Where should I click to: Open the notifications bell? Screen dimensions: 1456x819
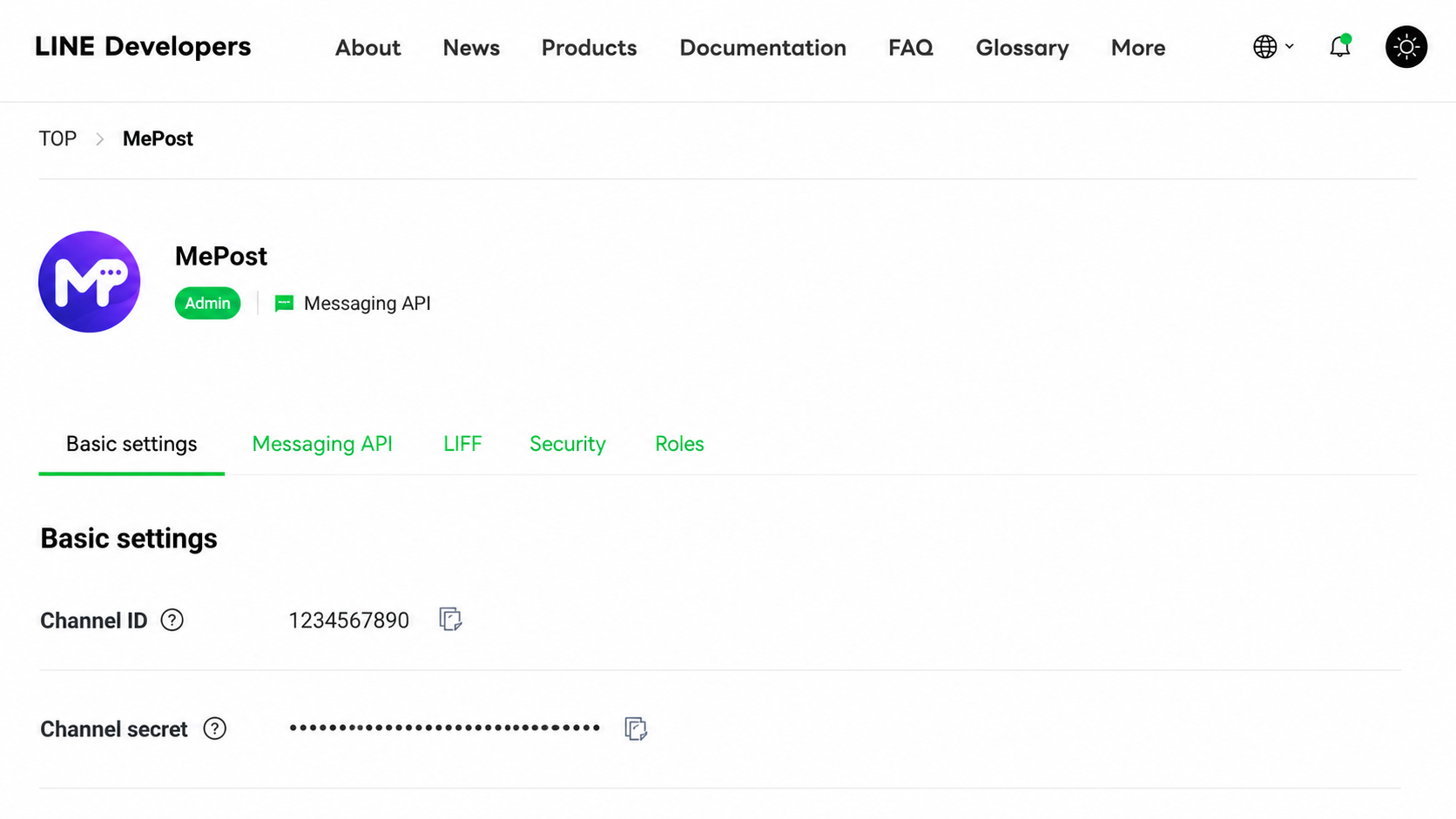coord(1340,47)
